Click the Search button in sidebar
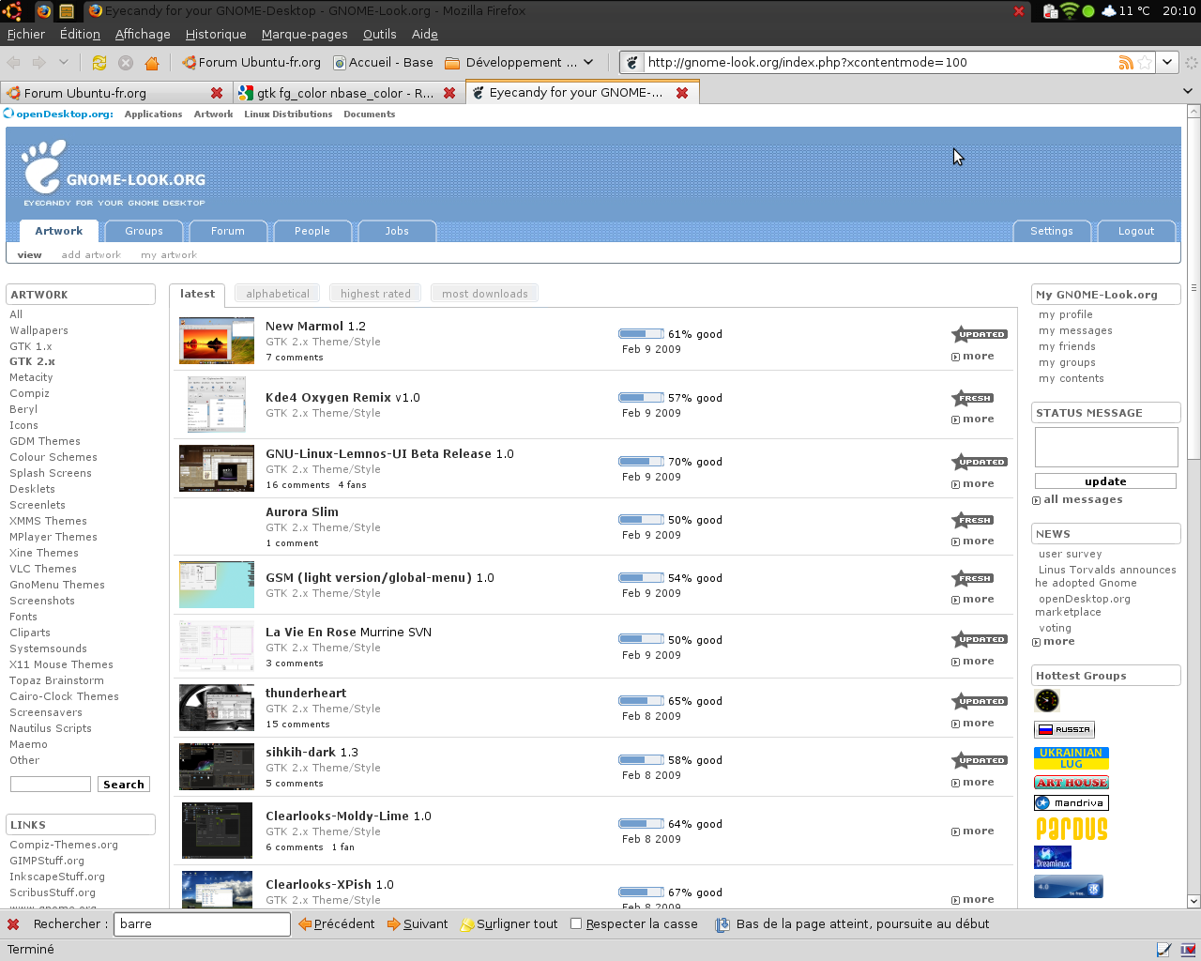 pyautogui.click(x=124, y=785)
